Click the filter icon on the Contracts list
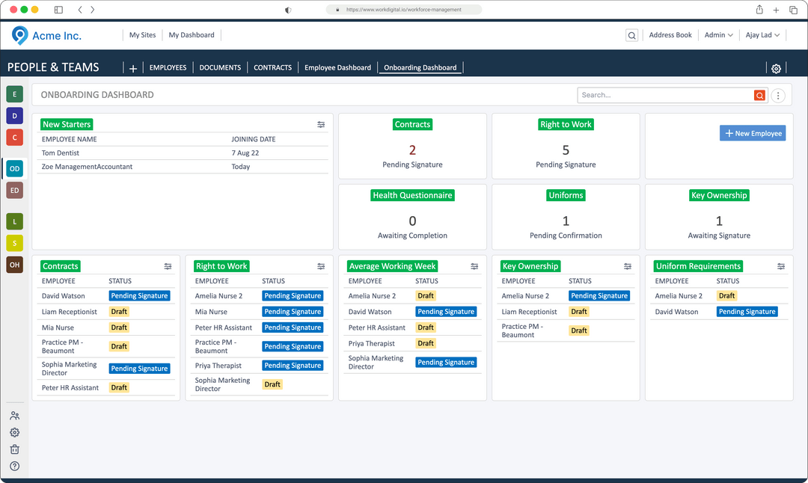Viewport: 808px width, 483px height. pos(168,266)
